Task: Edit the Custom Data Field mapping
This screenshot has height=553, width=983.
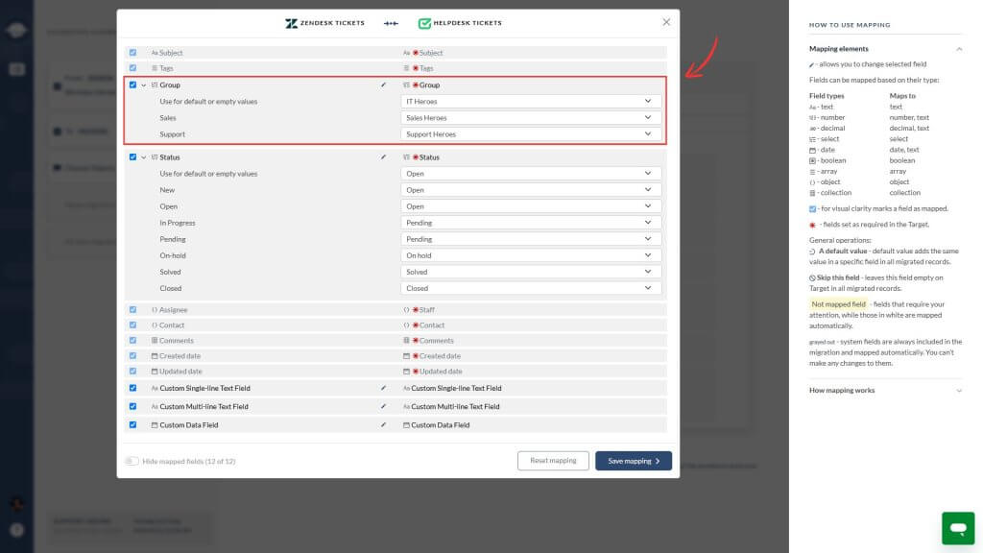Action: 383,425
